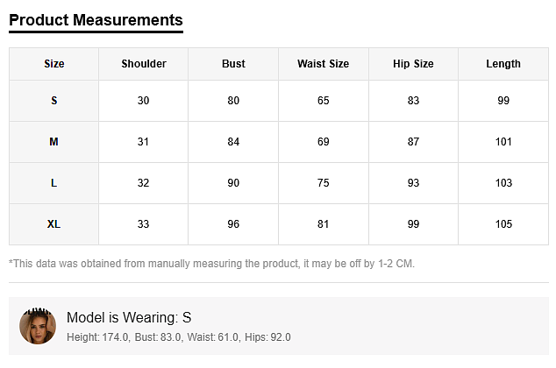Select the L size row label
This screenshot has width=556, height=368.
pos(54,183)
